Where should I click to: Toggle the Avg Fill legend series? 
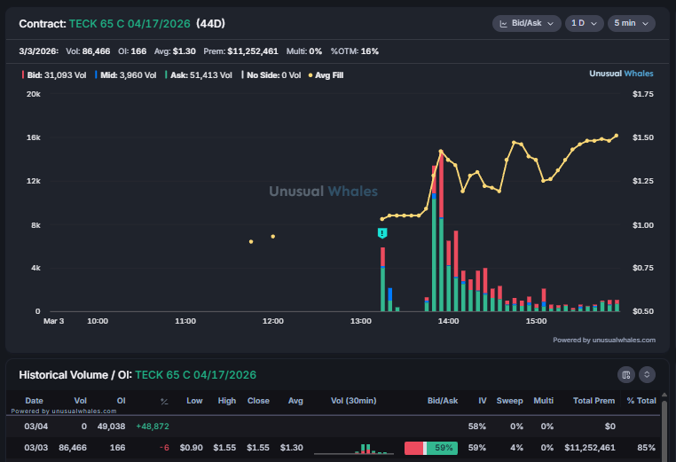point(326,75)
